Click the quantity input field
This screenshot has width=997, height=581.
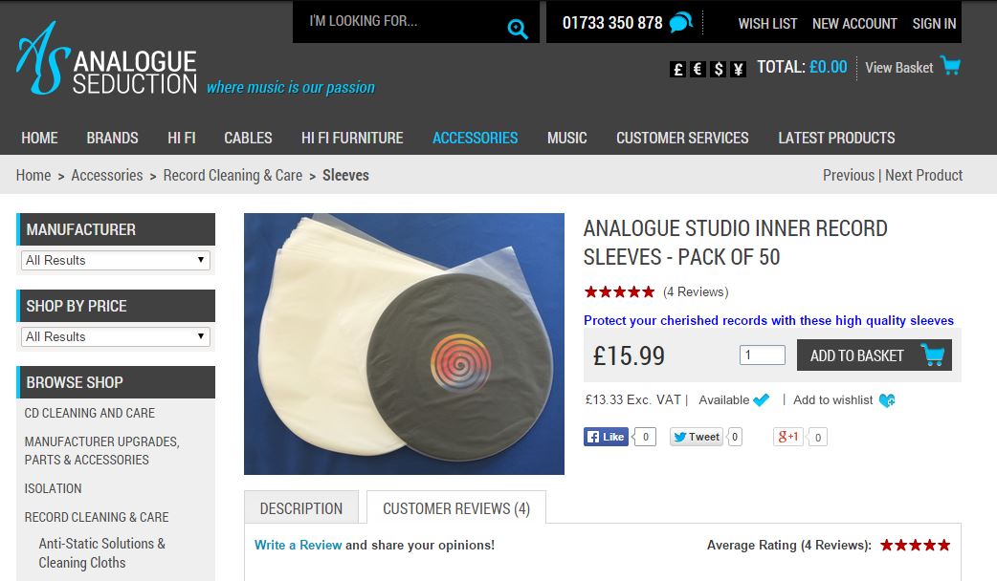pyautogui.click(x=763, y=355)
